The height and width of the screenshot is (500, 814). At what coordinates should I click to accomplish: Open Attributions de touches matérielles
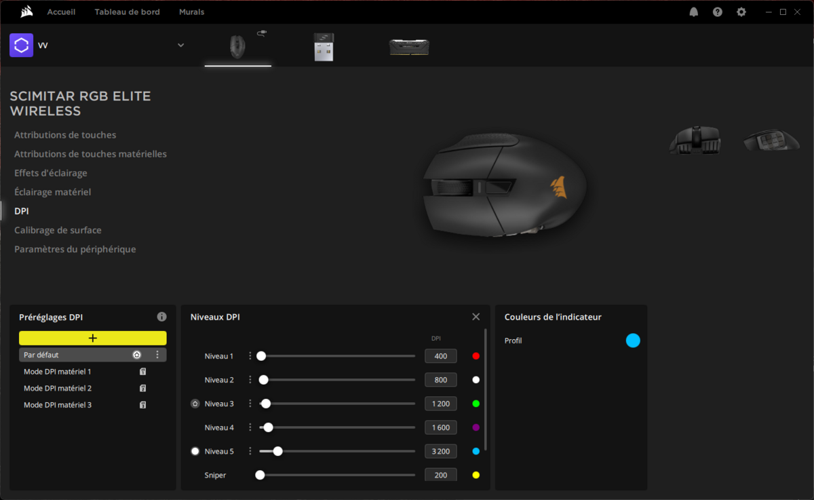[x=90, y=154]
